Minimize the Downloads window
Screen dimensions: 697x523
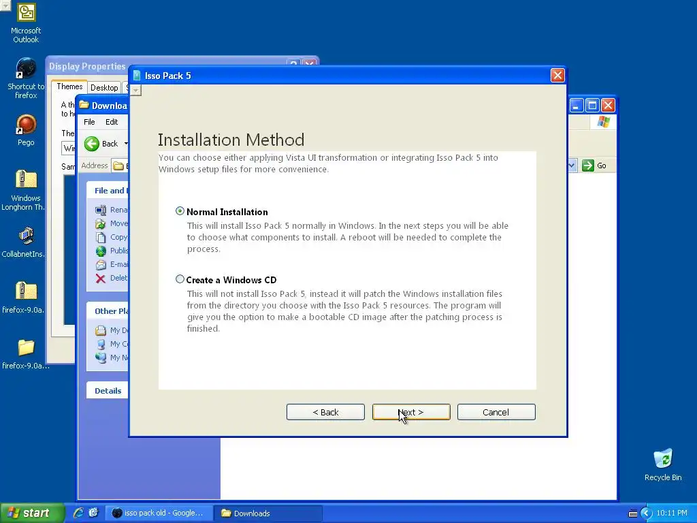tap(577, 106)
